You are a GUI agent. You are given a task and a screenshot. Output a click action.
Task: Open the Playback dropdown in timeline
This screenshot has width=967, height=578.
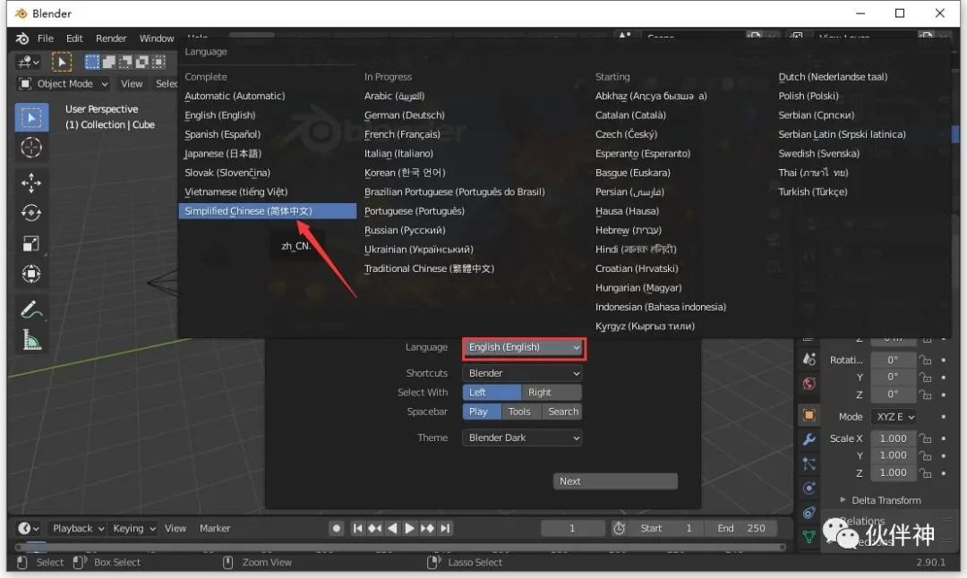tap(78, 528)
